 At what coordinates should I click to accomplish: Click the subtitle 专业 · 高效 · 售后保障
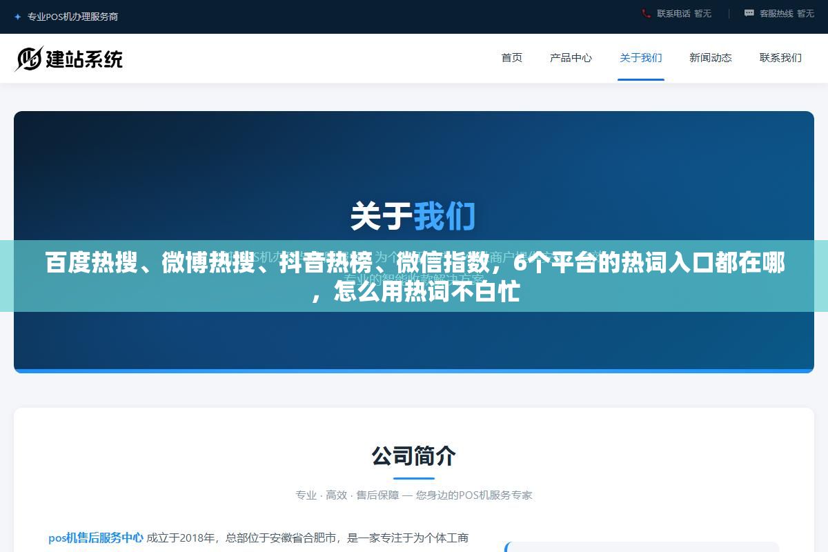tap(414, 495)
